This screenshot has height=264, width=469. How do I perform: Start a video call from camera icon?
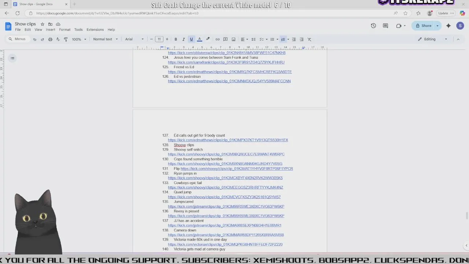point(399,26)
